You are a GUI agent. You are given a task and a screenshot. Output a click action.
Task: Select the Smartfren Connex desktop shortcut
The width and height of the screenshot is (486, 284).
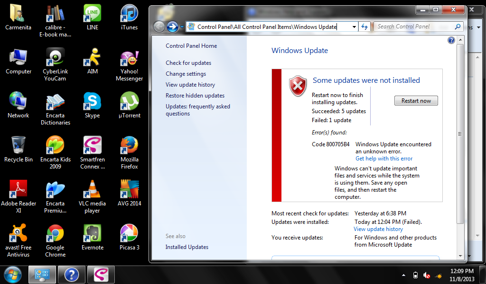(x=93, y=153)
